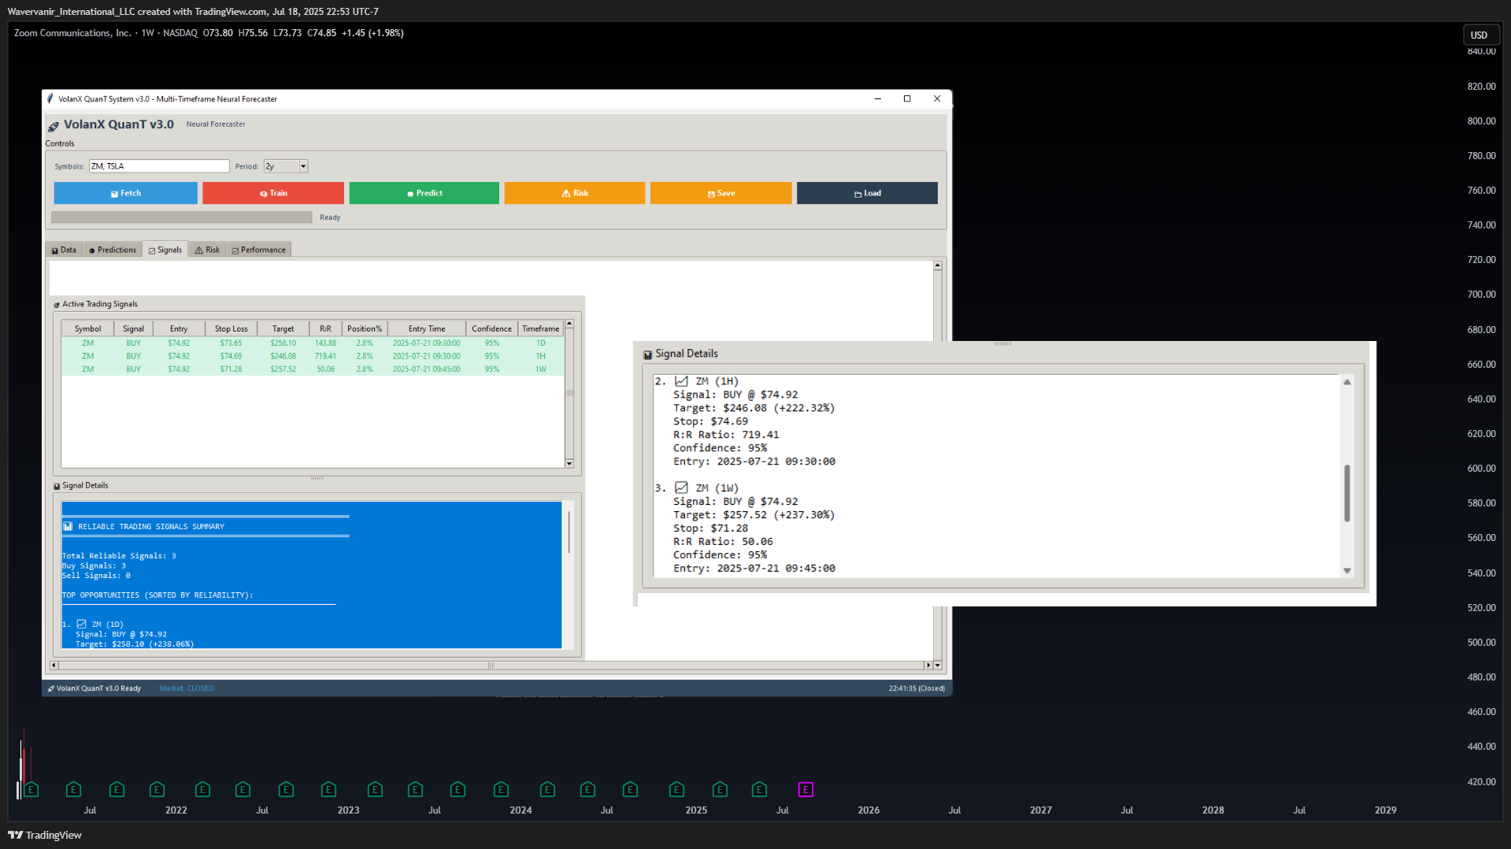Click the VolanX rocket logo icon

(53, 126)
